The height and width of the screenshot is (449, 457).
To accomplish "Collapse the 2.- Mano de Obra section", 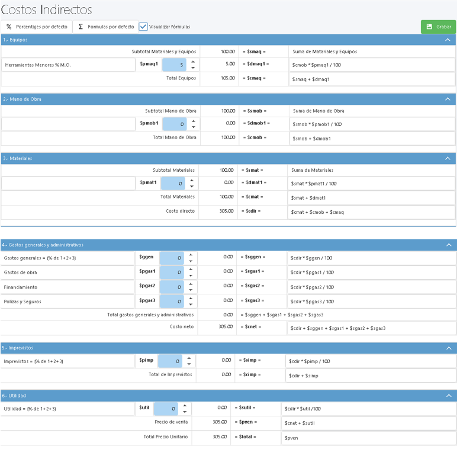I will pos(448,99).
